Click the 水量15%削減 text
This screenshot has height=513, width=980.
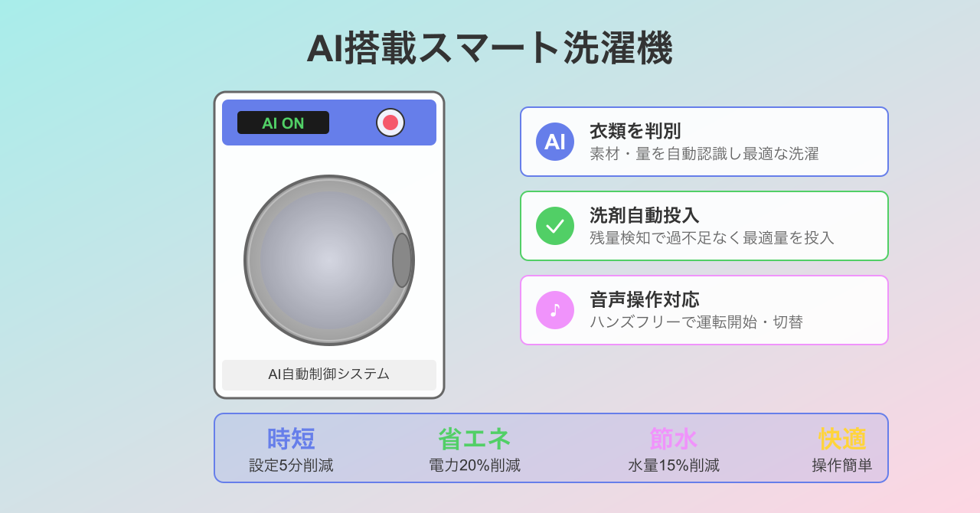coord(674,466)
